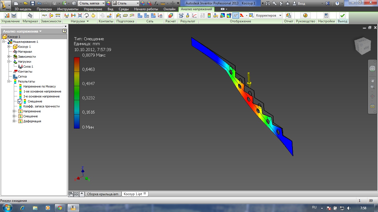The height and width of the screenshot is (212, 378).
Task: Click the Assign Materials icon in the ribbon
Action: point(30,15)
